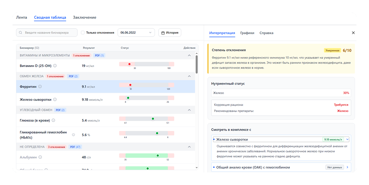Click info icon next to Ферритин

pyautogui.click(x=40, y=87)
